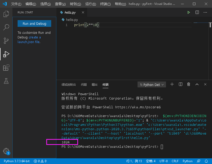Open the Search view
Image resolution: width=212 pixels, height=164 pixels.
click(x=6, y=27)
